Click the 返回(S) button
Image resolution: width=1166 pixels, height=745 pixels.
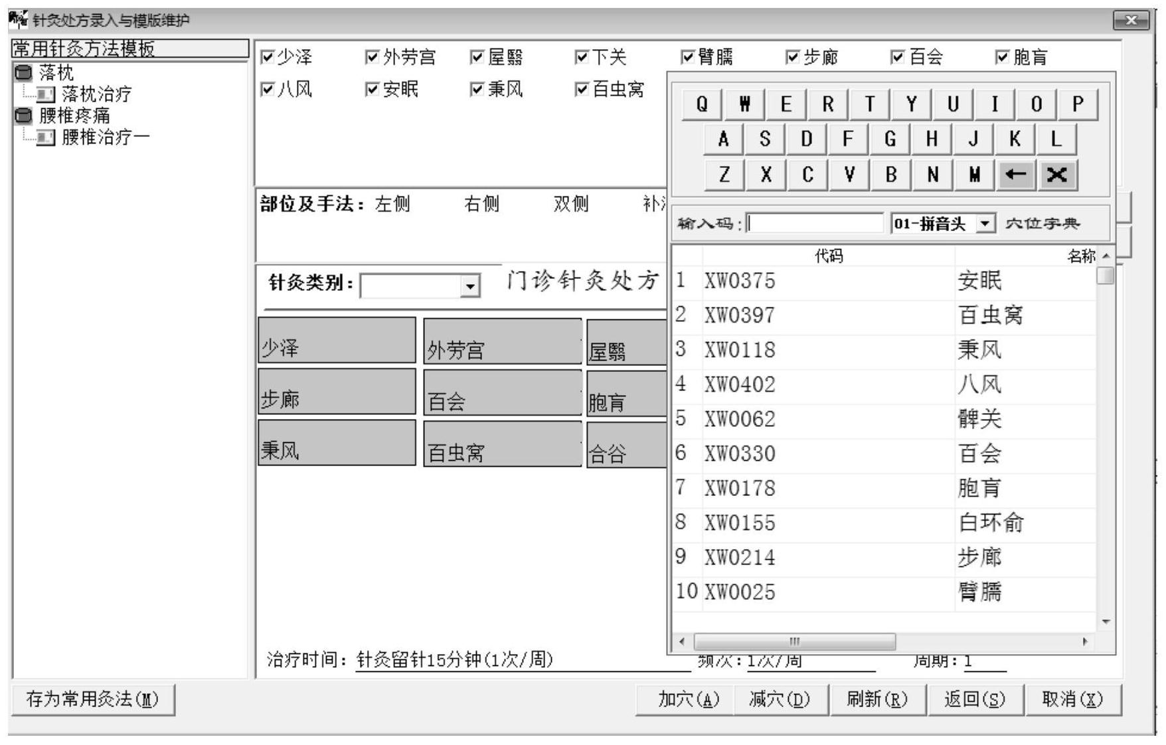[975, 699]
